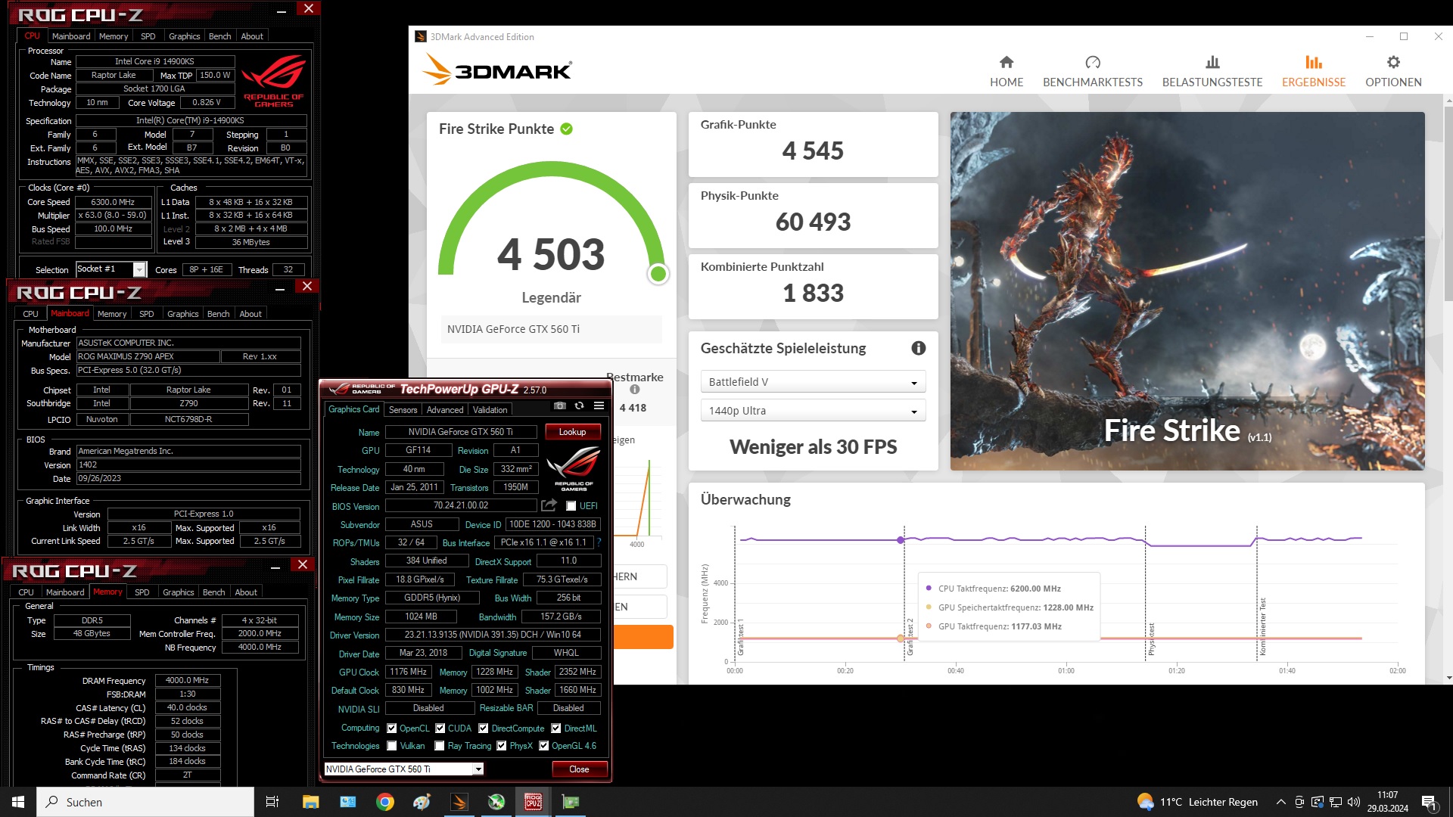Open SPD tab in top CPU-Z window
Screen dimensions: 1453x817
[x=148, y=36]
